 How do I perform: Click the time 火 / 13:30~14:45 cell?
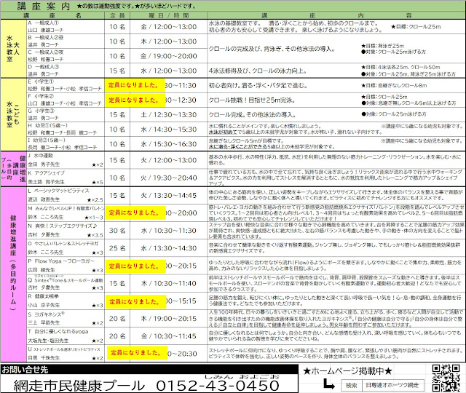[169, 196]
